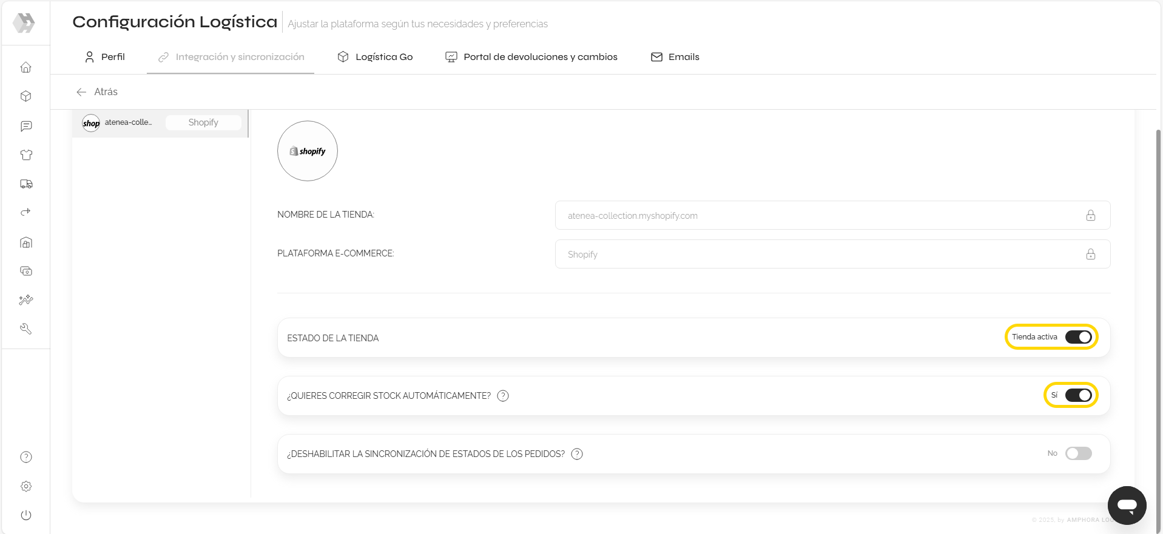
Task: Open the chat messages sidebar icon
Action: [x=25, y=126]
